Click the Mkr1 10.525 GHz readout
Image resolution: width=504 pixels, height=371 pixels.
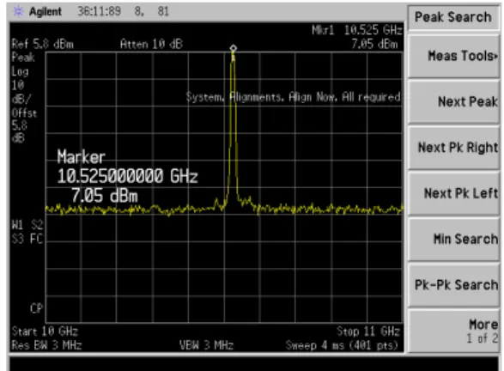357,30
